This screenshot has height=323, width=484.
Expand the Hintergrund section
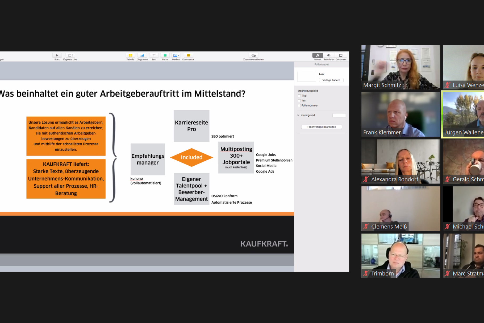point(298,115)
